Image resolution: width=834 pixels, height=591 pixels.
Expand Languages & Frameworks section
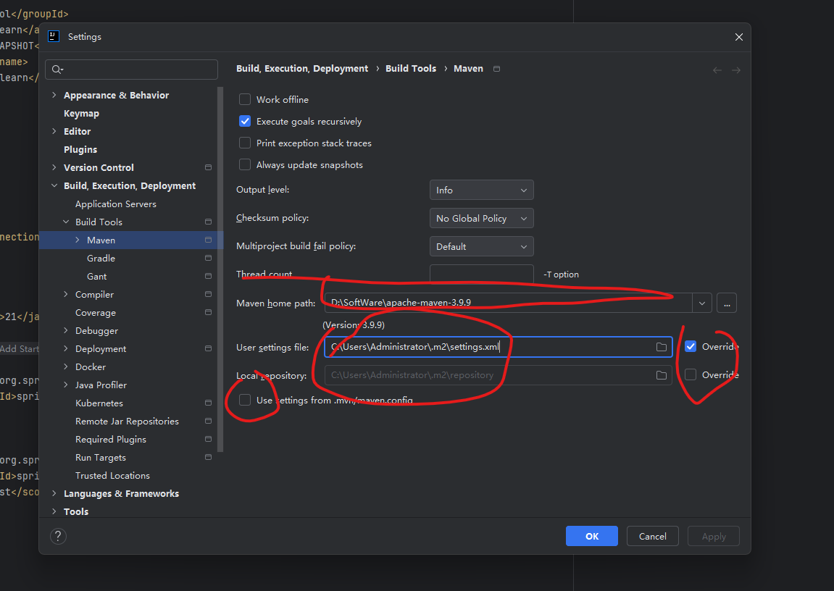pyautogui.click(x=54, y=493)
